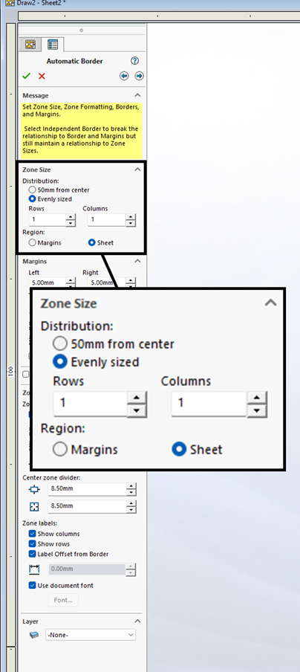Collapse the Message section chevron
Screen dimensions: 300x672
tap(137, 95)
